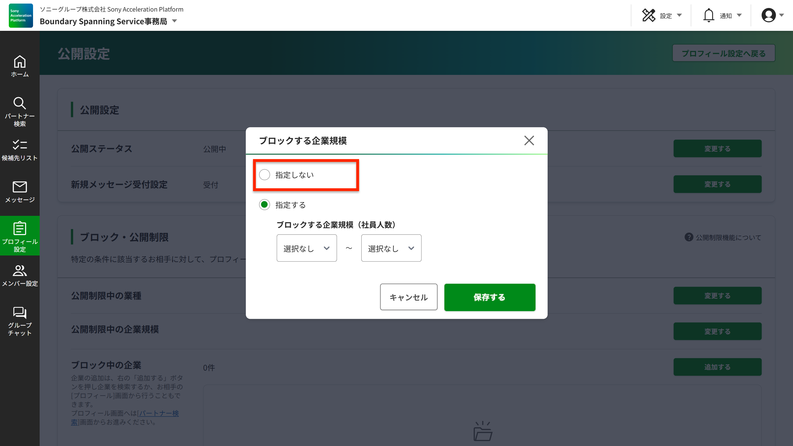Open the maximum employee count dropdown

391,248
